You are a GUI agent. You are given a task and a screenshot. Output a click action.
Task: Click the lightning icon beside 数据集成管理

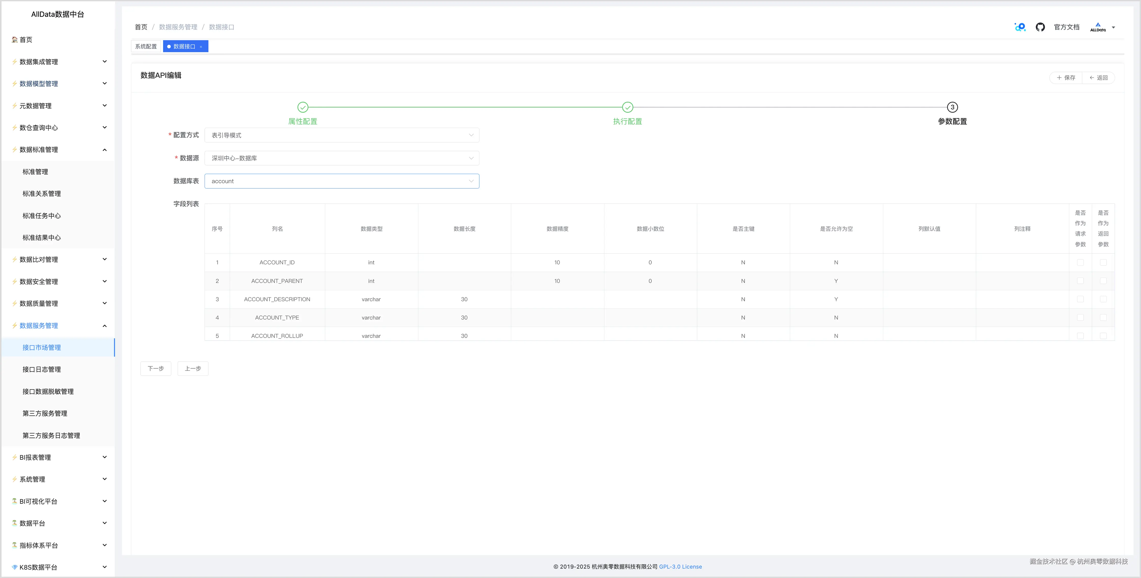[15, 62]
